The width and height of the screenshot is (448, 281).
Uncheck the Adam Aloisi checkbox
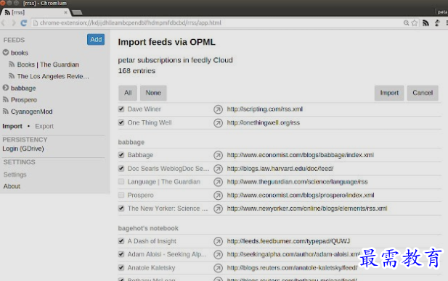click(121, 254)
